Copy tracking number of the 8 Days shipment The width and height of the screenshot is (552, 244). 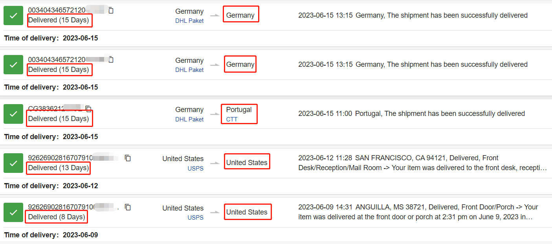(x=128, y=207)
